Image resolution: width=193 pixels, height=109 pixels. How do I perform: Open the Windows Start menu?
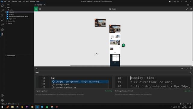coord(2,107)
